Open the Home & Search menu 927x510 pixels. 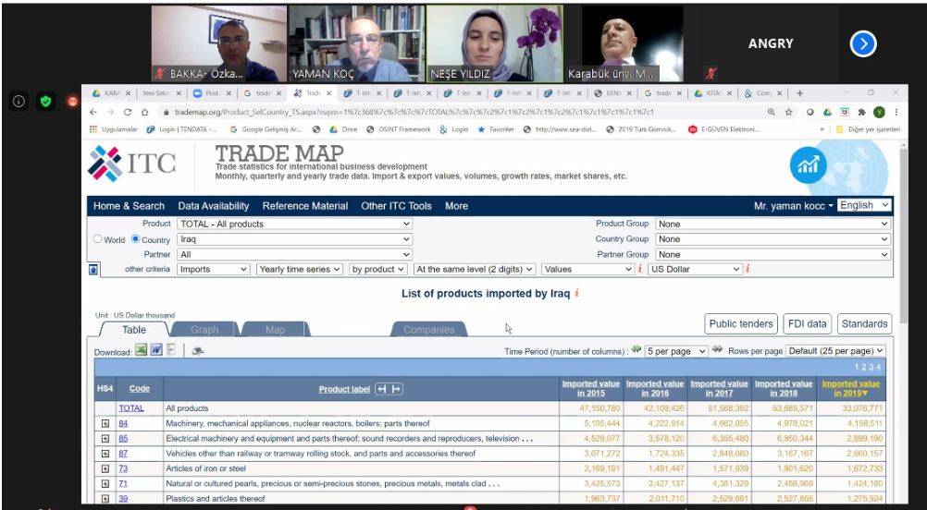pos(129,206)
